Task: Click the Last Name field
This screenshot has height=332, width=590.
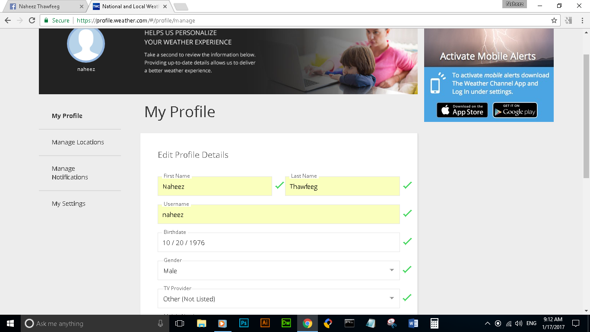Action: point(342,186)
